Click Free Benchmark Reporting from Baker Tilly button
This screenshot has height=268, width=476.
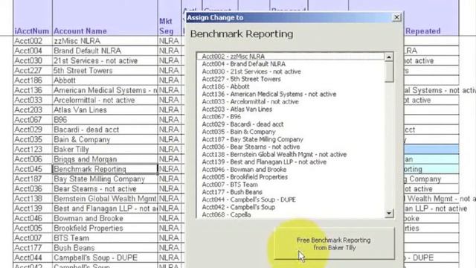(x=334, y=243)
